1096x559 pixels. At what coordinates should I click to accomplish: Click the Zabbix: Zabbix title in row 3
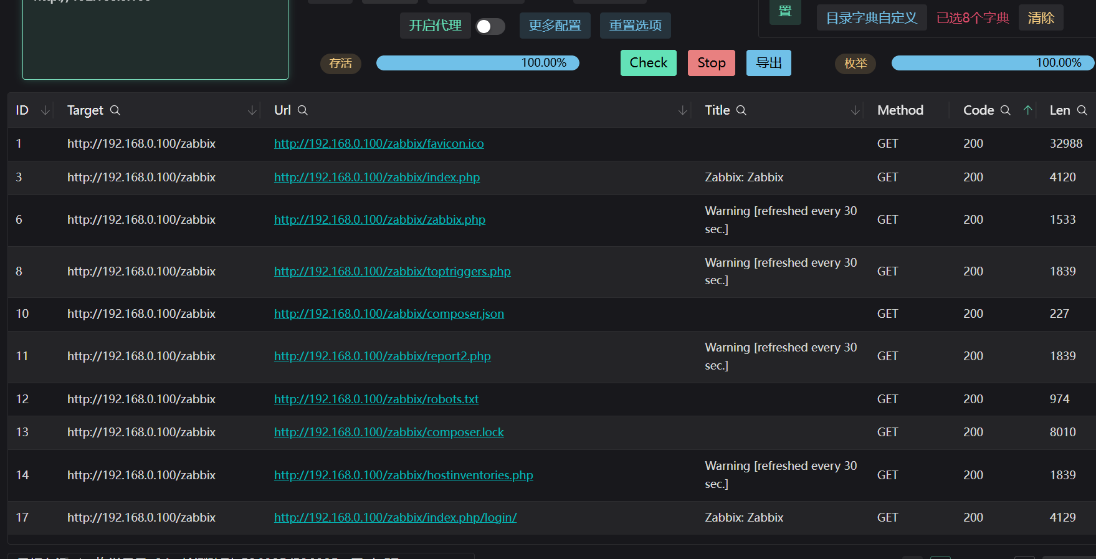point(744,178)
